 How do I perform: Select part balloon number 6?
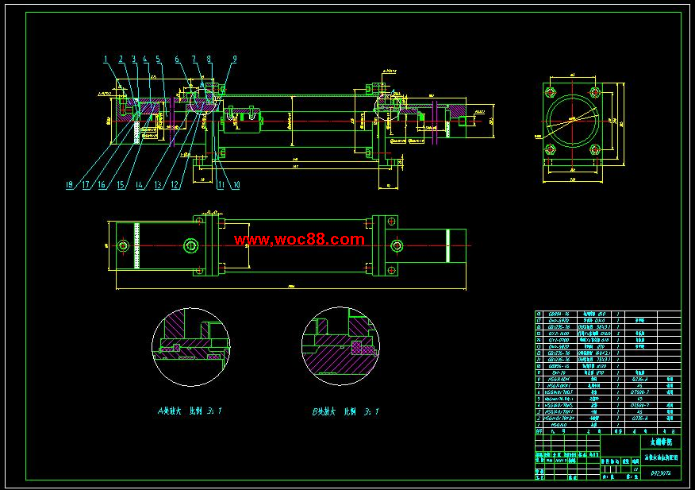[x=177, y=60]
